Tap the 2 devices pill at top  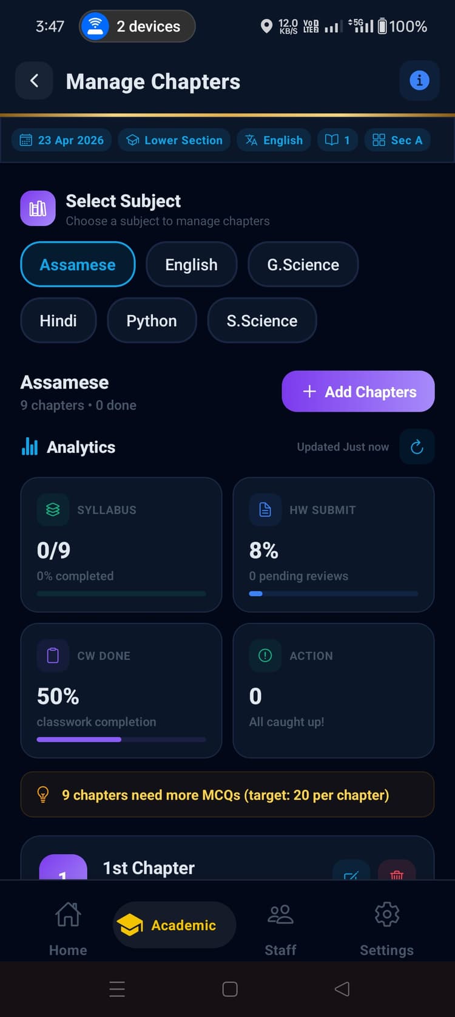(x=136, y=26)
